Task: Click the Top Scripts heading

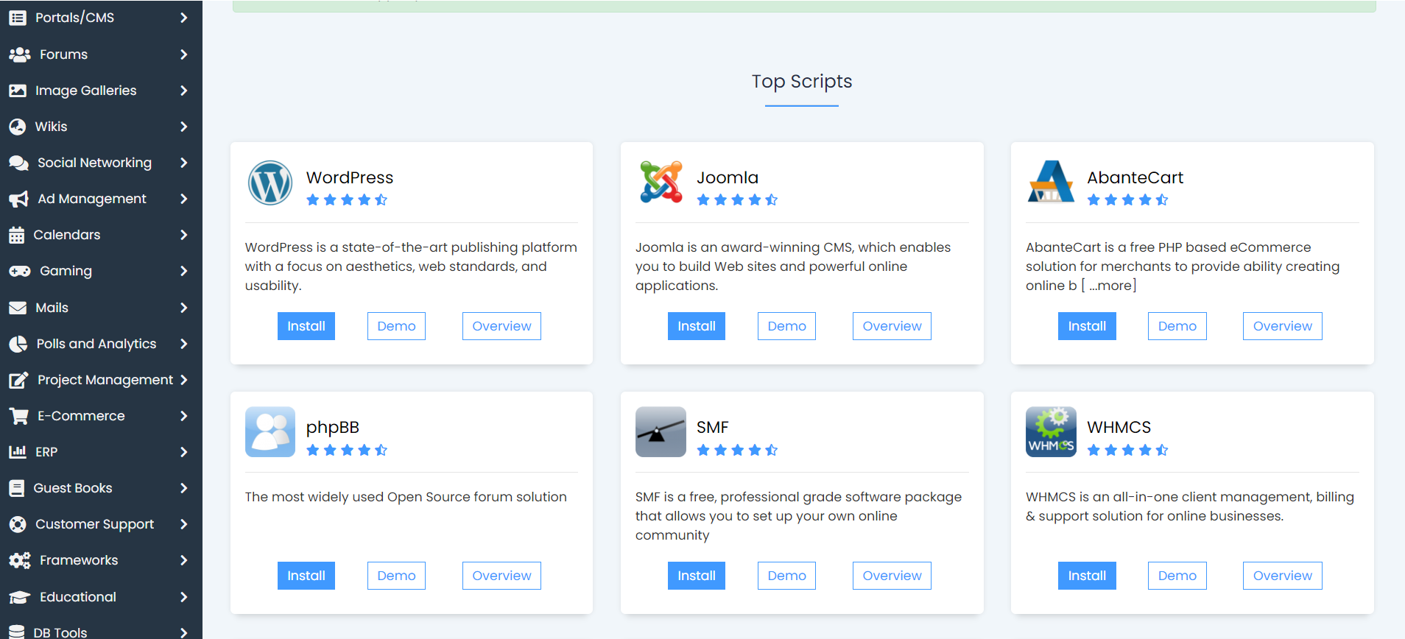Action: [x=802, y=82]
